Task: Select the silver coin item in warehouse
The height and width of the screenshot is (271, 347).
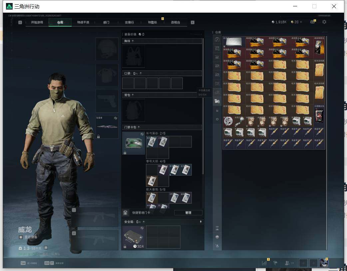Action: click(228, 121)
